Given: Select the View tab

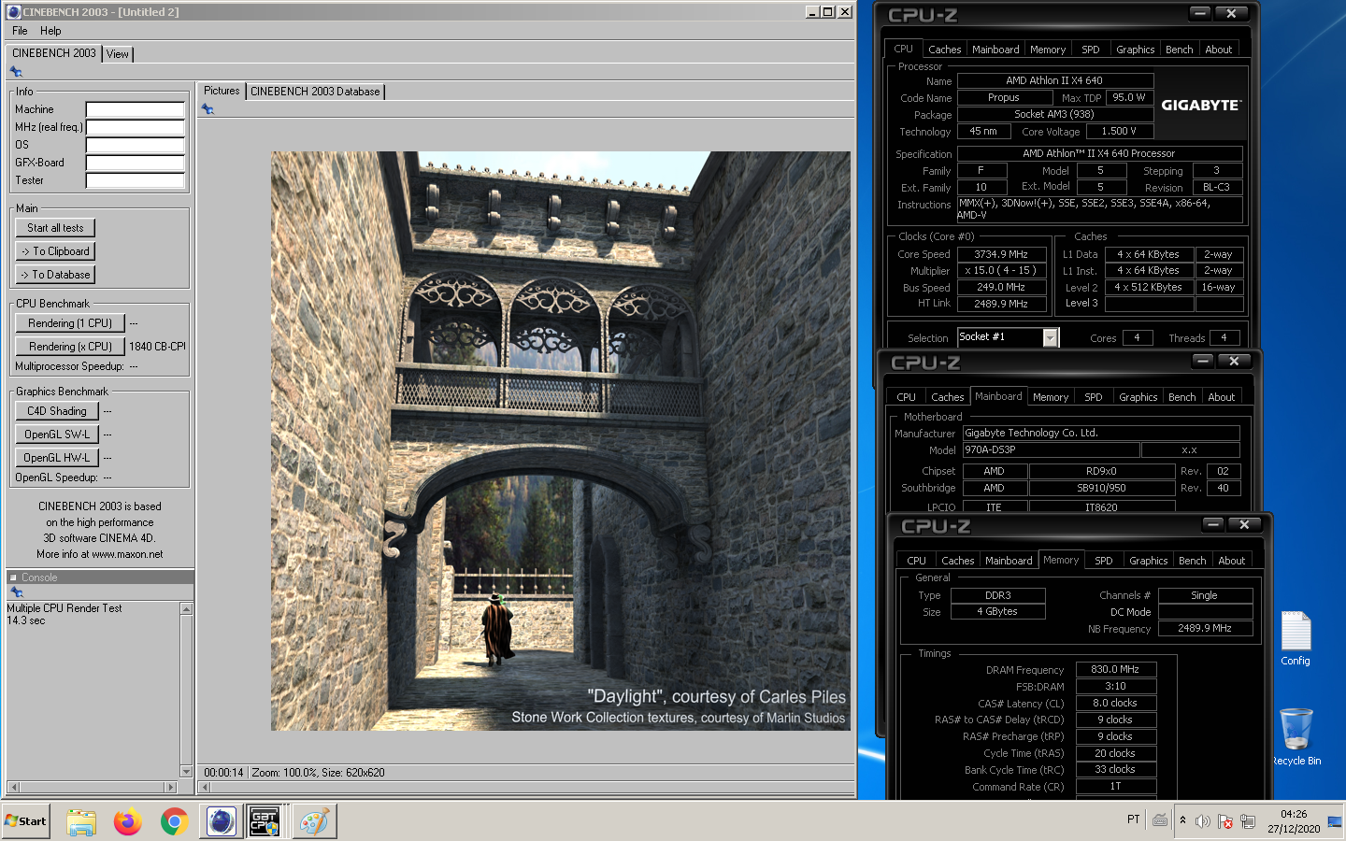Looking at the screenshot, I should click(x=118, y=54).
